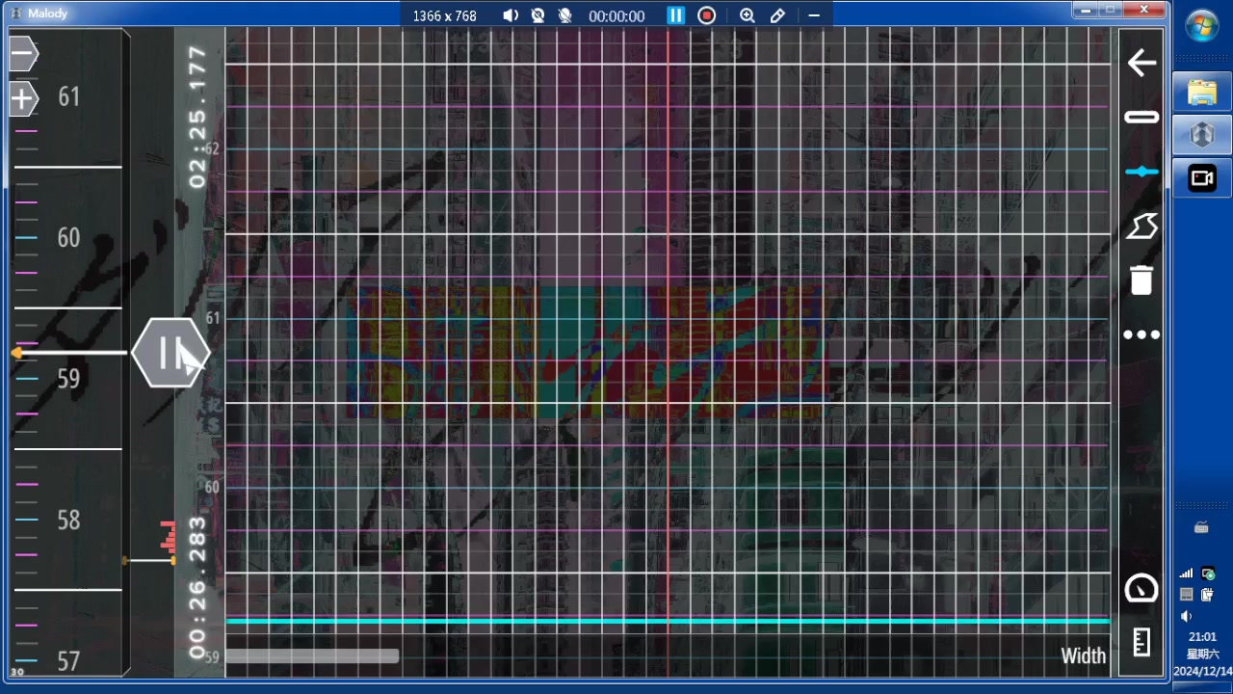
Task: Toggle recorder speaker audio
Action: tap(511, 15)
